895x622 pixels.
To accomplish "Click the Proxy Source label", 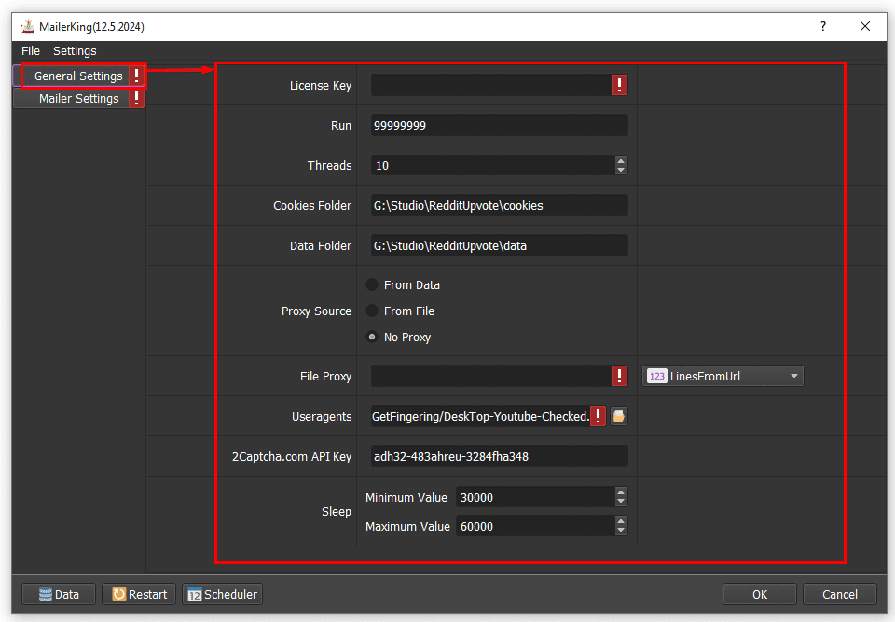I will (316, 311).
